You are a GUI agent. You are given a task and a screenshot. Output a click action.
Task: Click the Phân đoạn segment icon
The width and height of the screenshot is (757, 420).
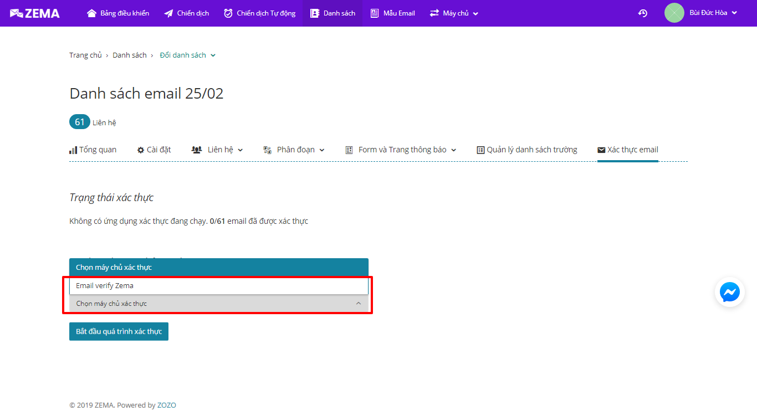[x=267, y=150]
